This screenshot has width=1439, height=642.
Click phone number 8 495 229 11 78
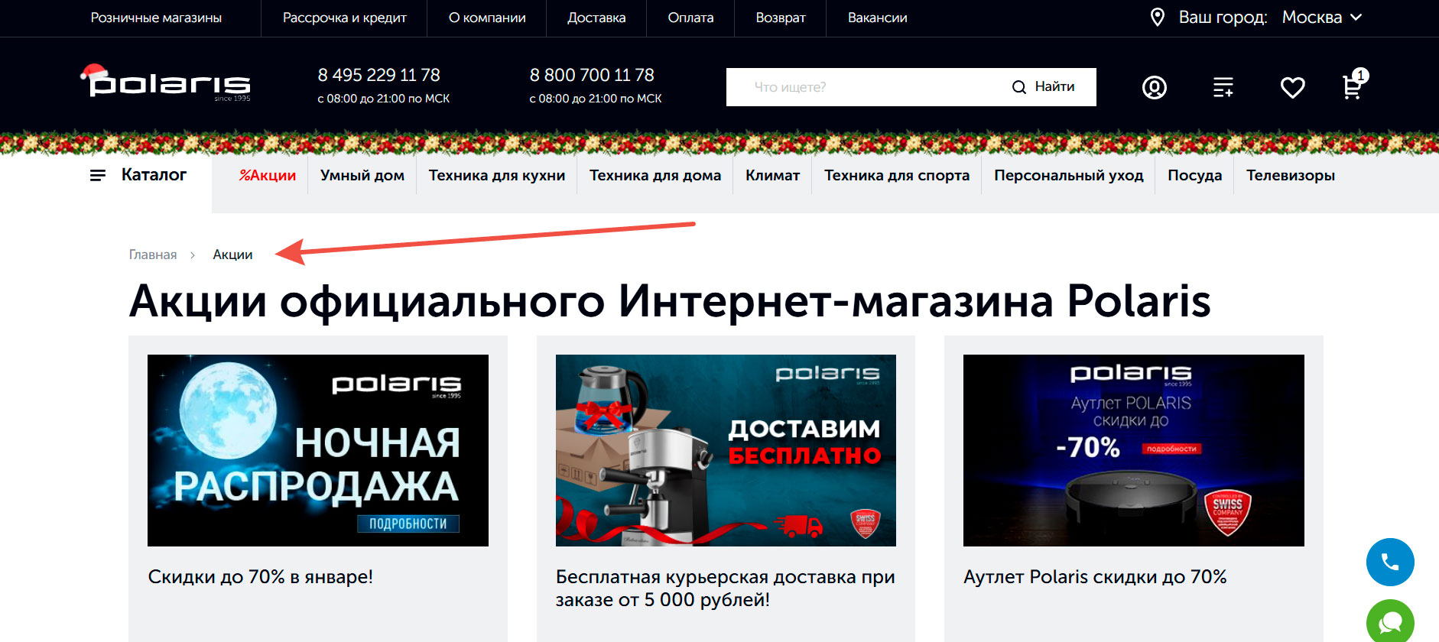[379, 75]
